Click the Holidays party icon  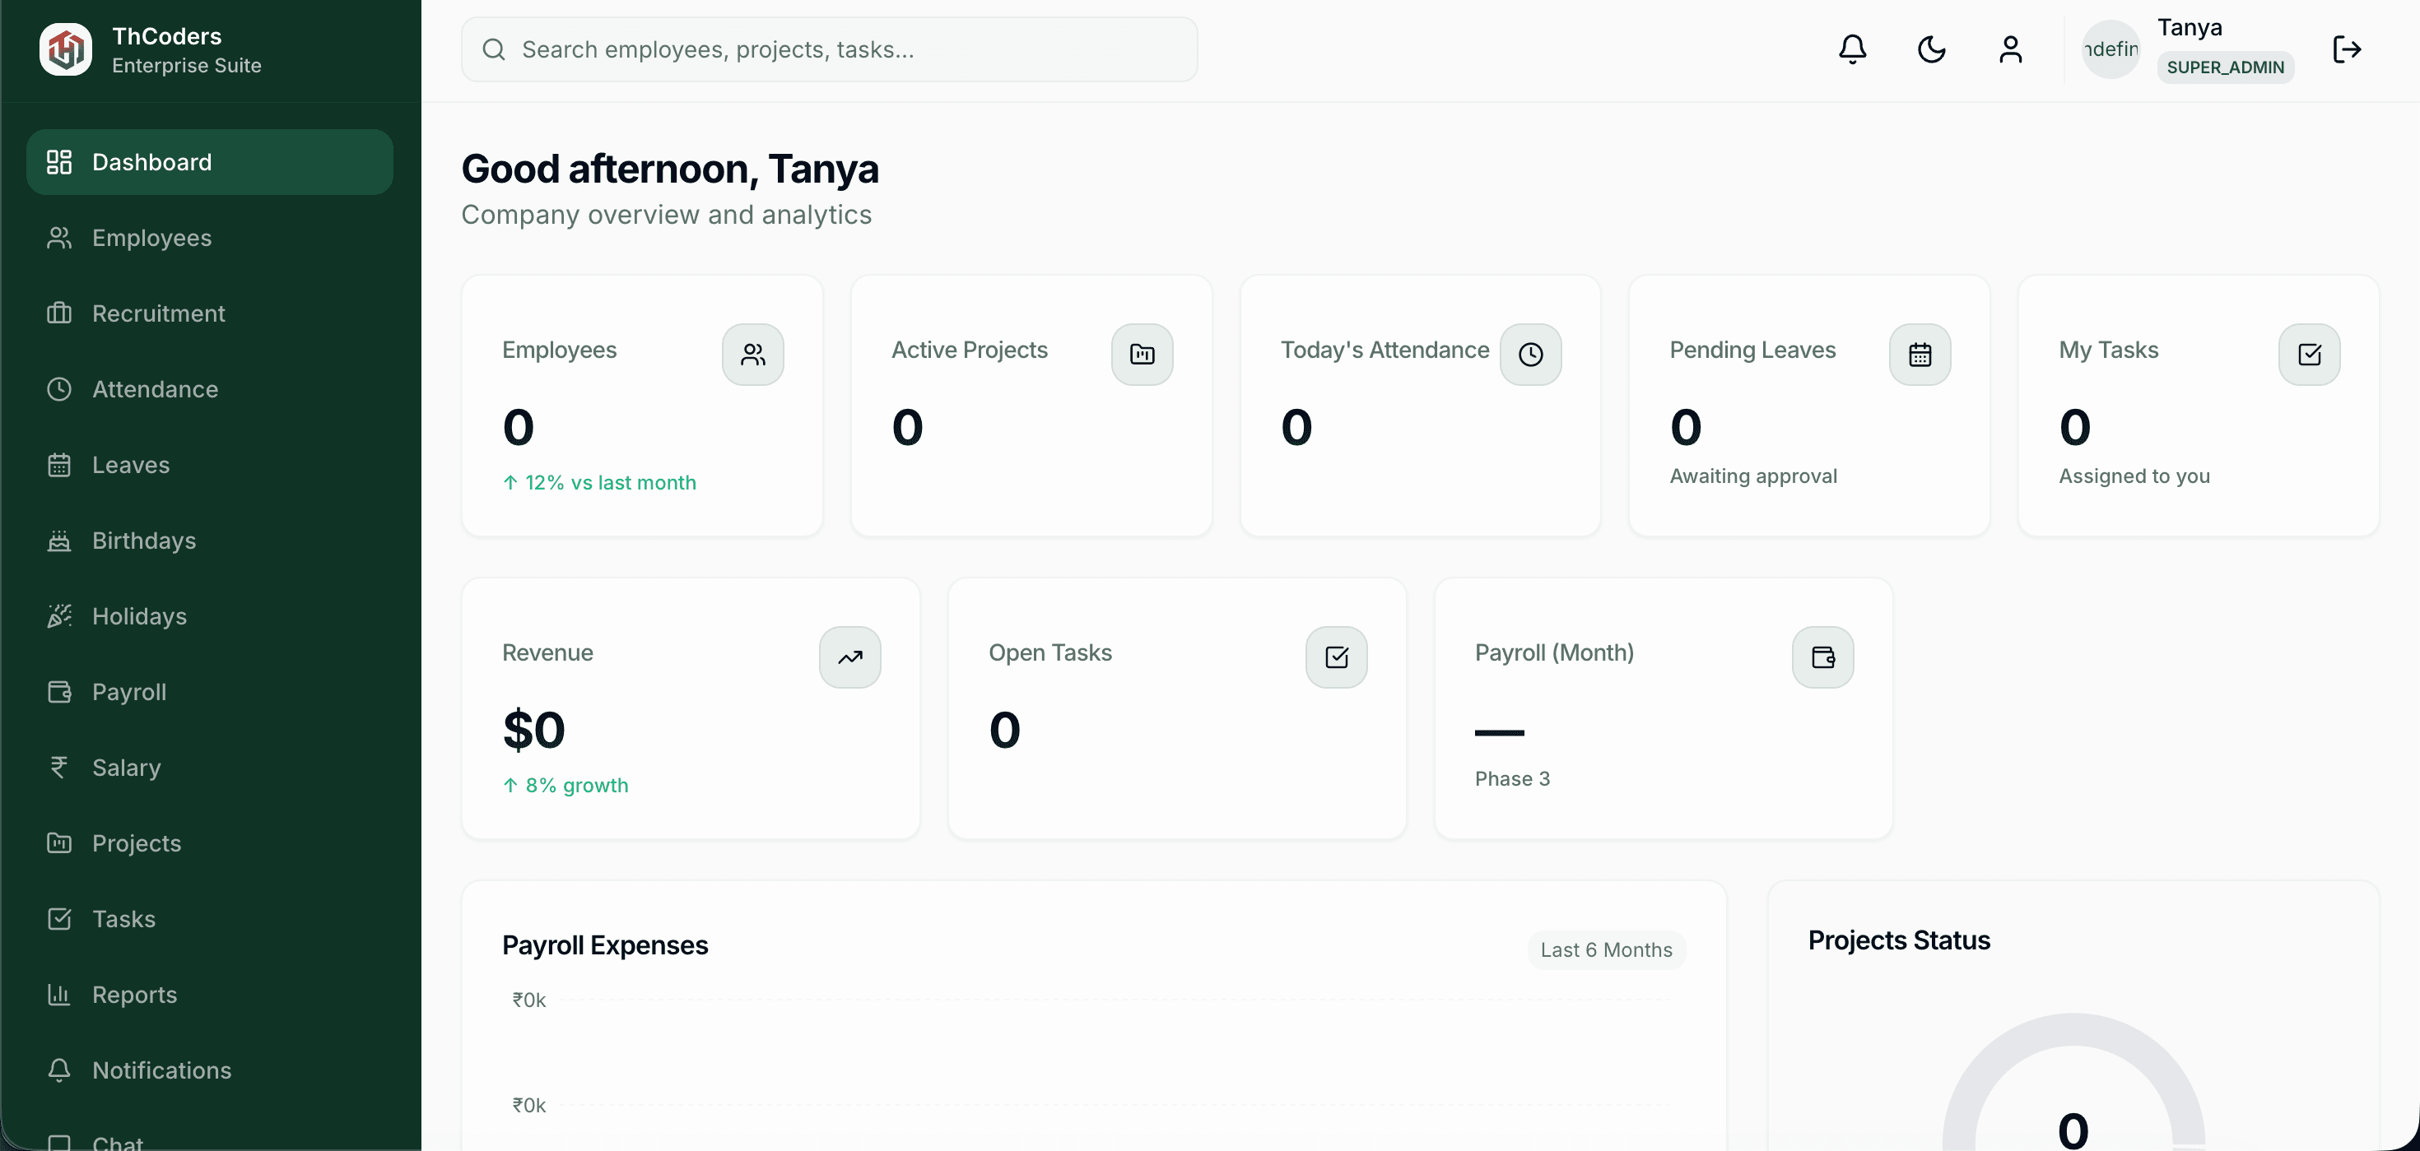(x=59, y=616)
